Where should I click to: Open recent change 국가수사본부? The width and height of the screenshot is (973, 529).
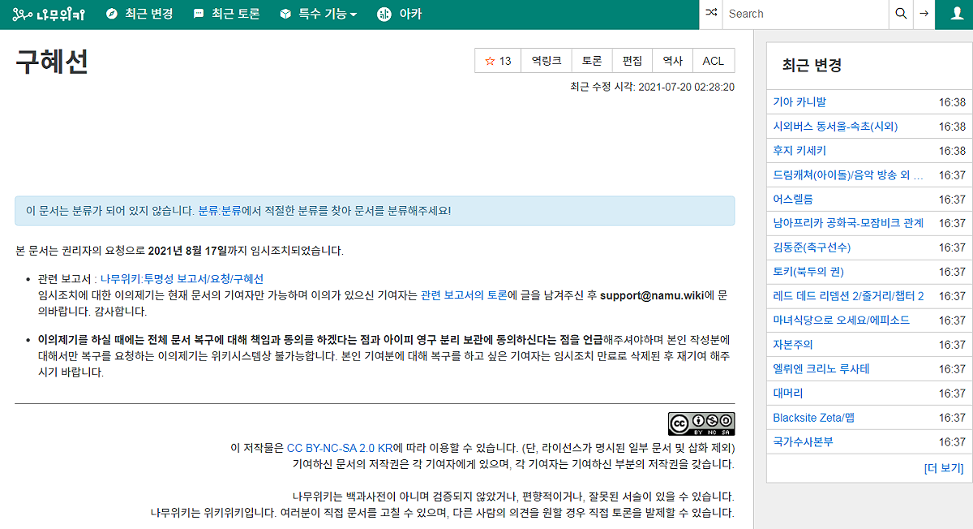tap(803, 442)
